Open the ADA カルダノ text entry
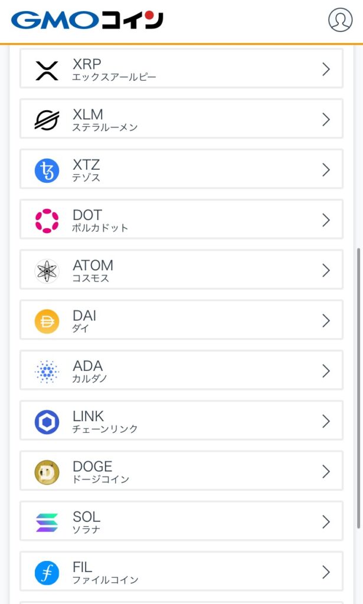The height and width of the screenshot is (604, 363). click(x=90, y=371)
